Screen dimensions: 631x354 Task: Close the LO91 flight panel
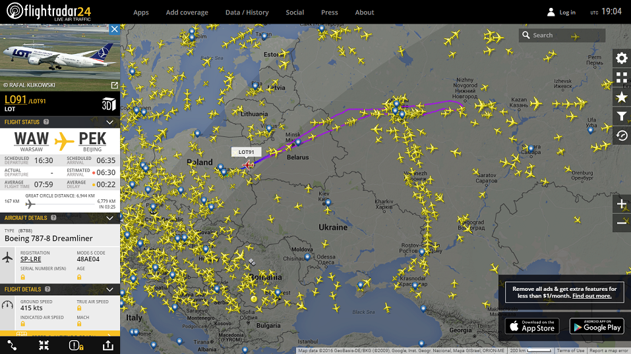pyautogui.click(x=114, y=29)
